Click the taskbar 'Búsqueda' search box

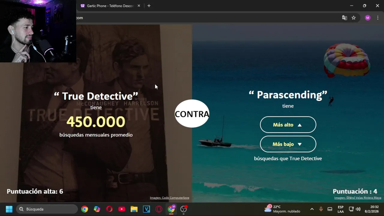[47, 209]
